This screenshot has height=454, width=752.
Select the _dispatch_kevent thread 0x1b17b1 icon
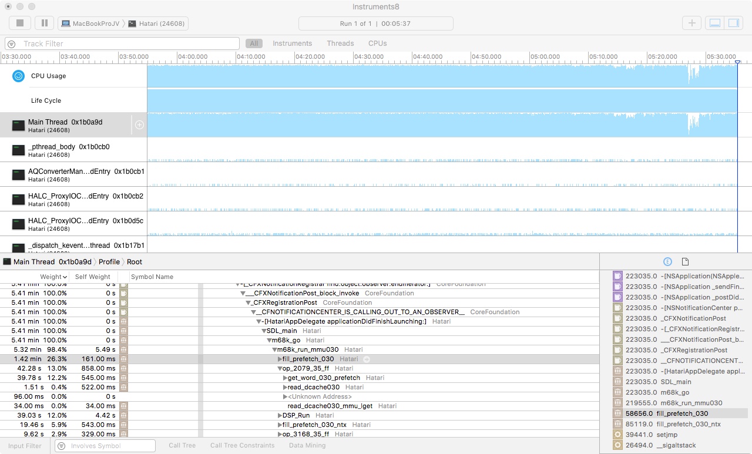[19, 248]
